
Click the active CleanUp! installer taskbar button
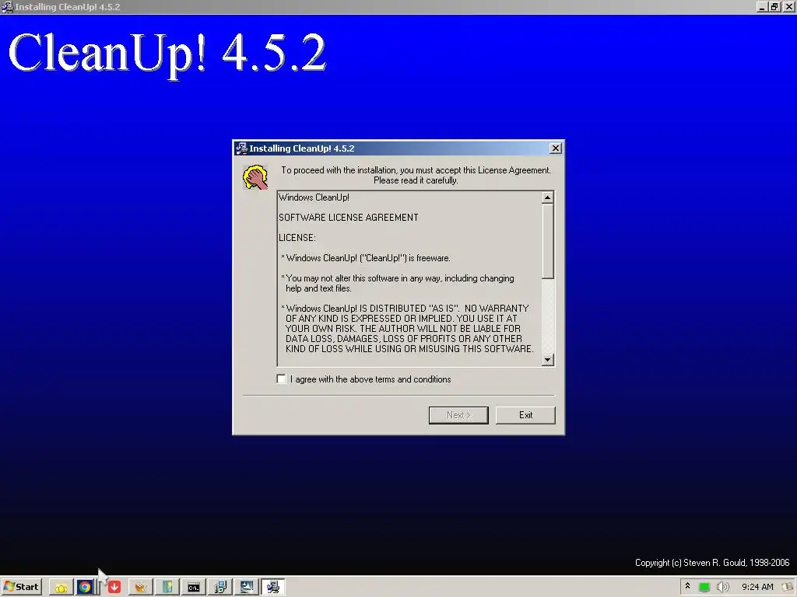pyautogui.click(x=273, y=588)
